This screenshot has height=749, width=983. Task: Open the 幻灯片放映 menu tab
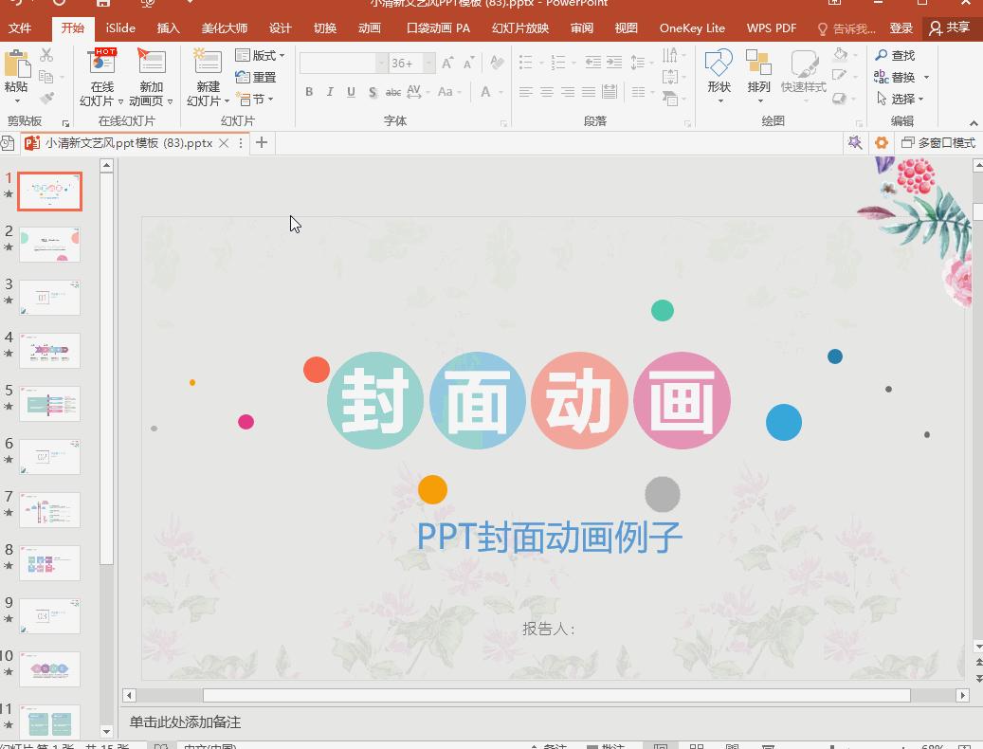click(x=519, y=27)
